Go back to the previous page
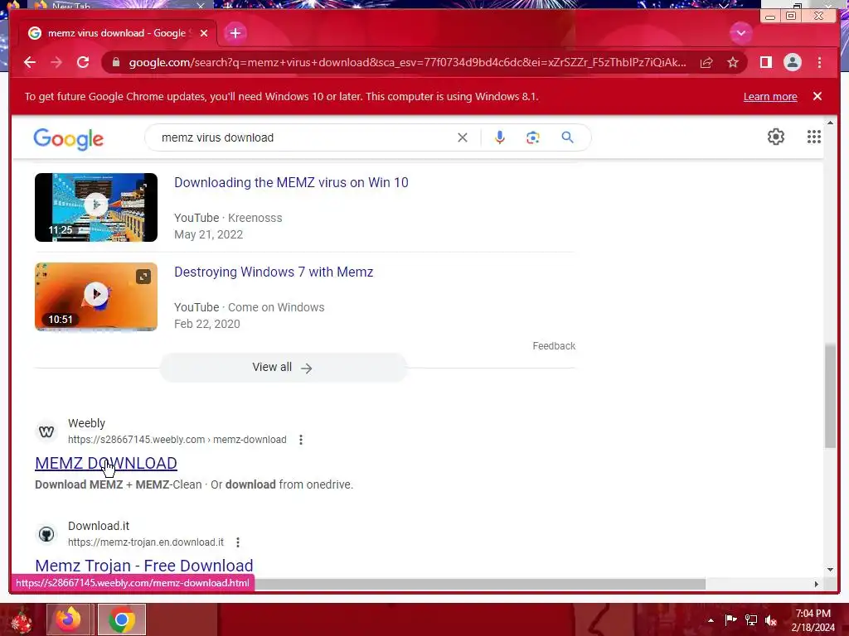 [x=30, y=62]
